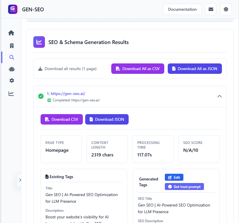Select the Home icon in the sidebar
239x223 pixels.
pos(11,33)
